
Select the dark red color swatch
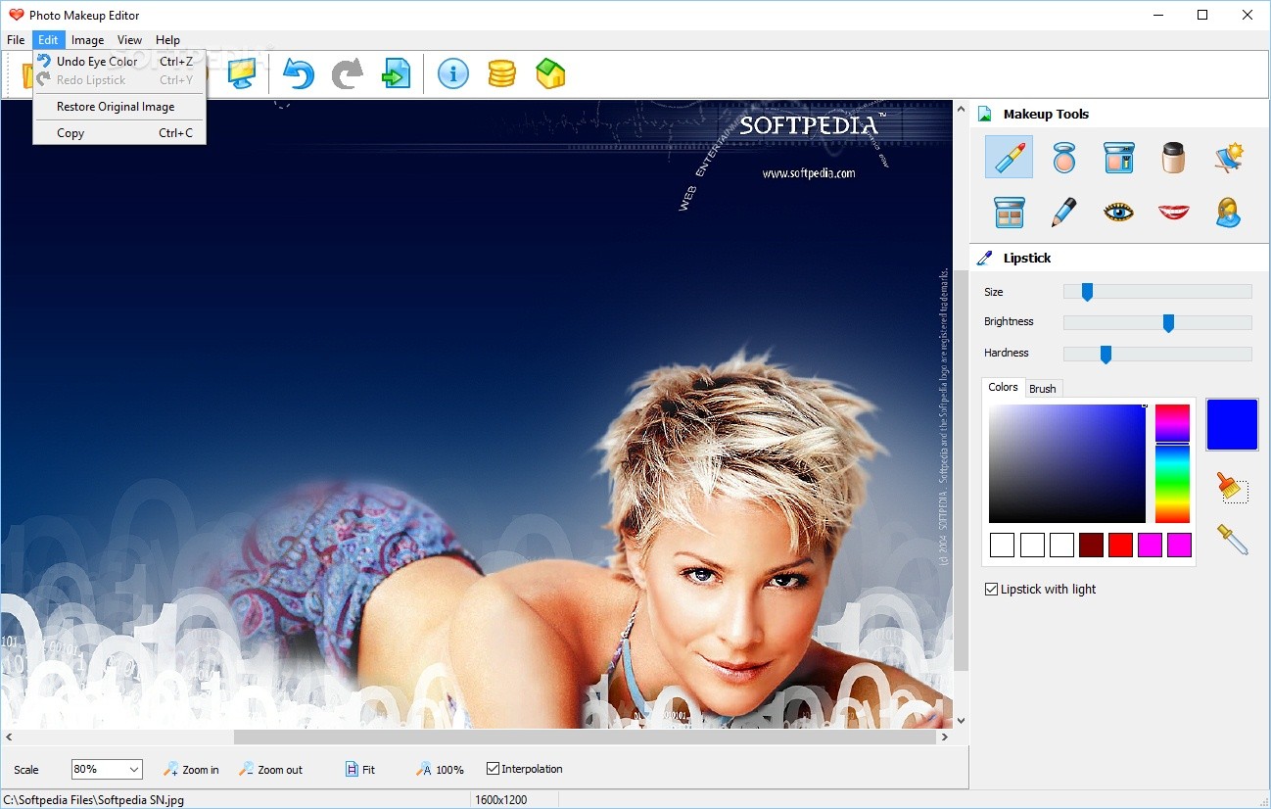1091,546
